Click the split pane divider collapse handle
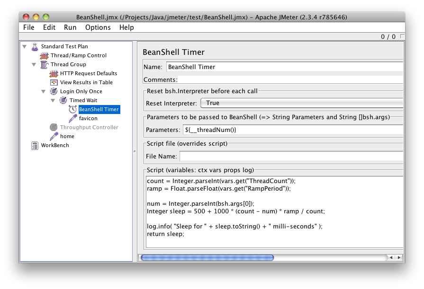This screenshot has width=424, height=289. [135, 151]
